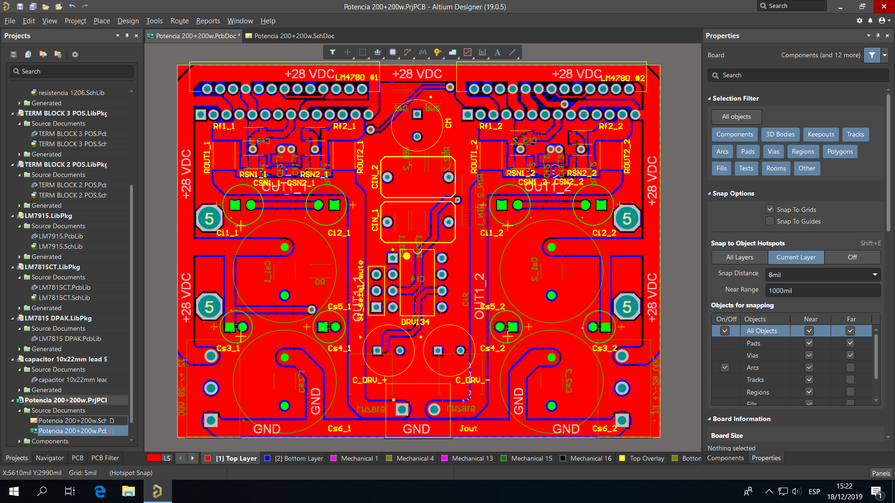Open the align objects tool
The width and height of the screenshot is (895, 503).
378,52
